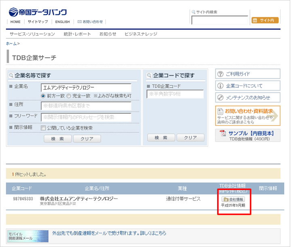Screen dimensions: 291x247
Task: Click 検索 button under 企業名等で探す
Action: tap(57, 138)
